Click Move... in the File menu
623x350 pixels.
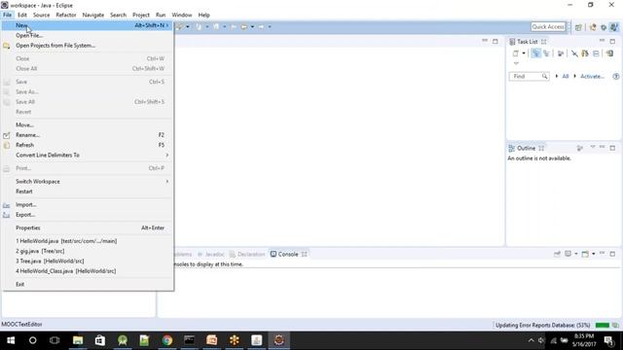click(x=88, y=125)
